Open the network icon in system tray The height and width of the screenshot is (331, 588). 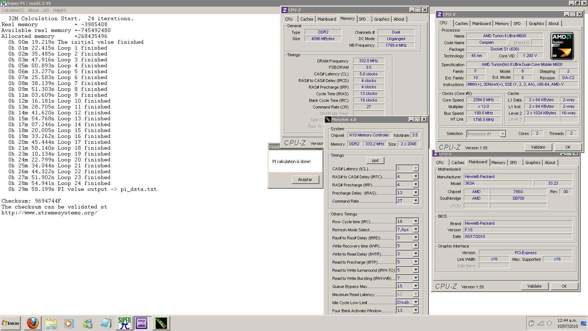coord(540,323)
